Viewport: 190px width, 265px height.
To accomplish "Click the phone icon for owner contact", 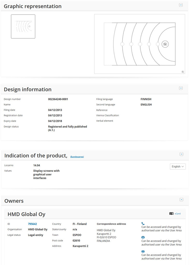I will (x=143, y=224).
